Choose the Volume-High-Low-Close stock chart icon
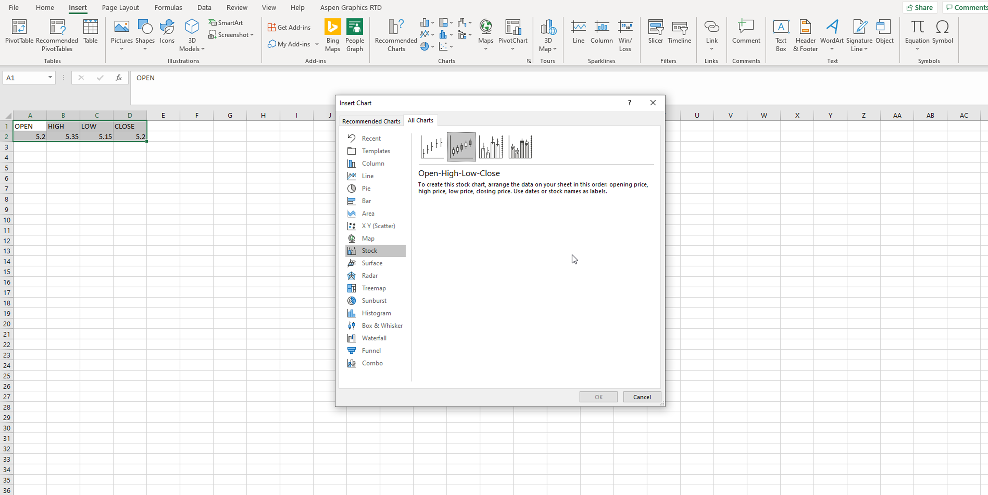The width and height of the screenshot is (988, 495). click(x=491, y=147)
